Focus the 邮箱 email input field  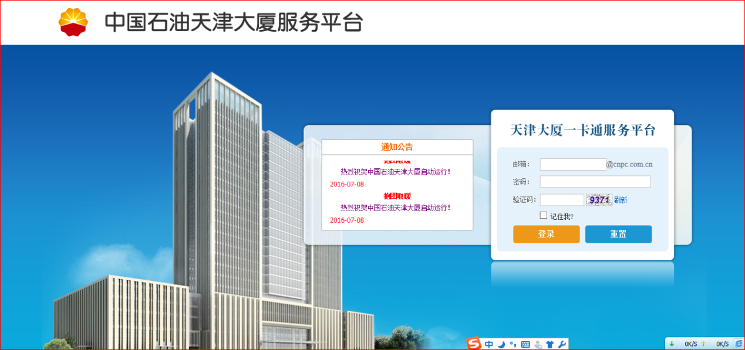572,164
